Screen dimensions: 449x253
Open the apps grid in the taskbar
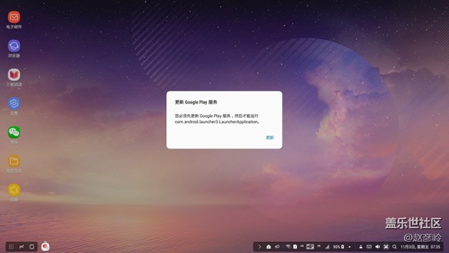pos(11,247)
